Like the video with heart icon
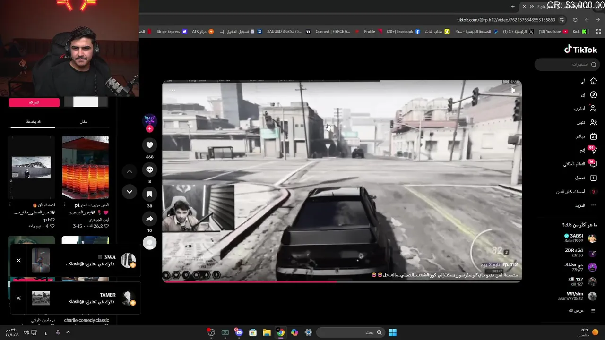605x340 pixels. (x=149, y=145)
